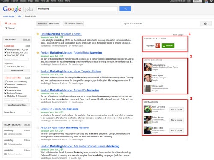
Task: Click the green 2 circles button
Action: pyautogui.click(x=168, y=46)
